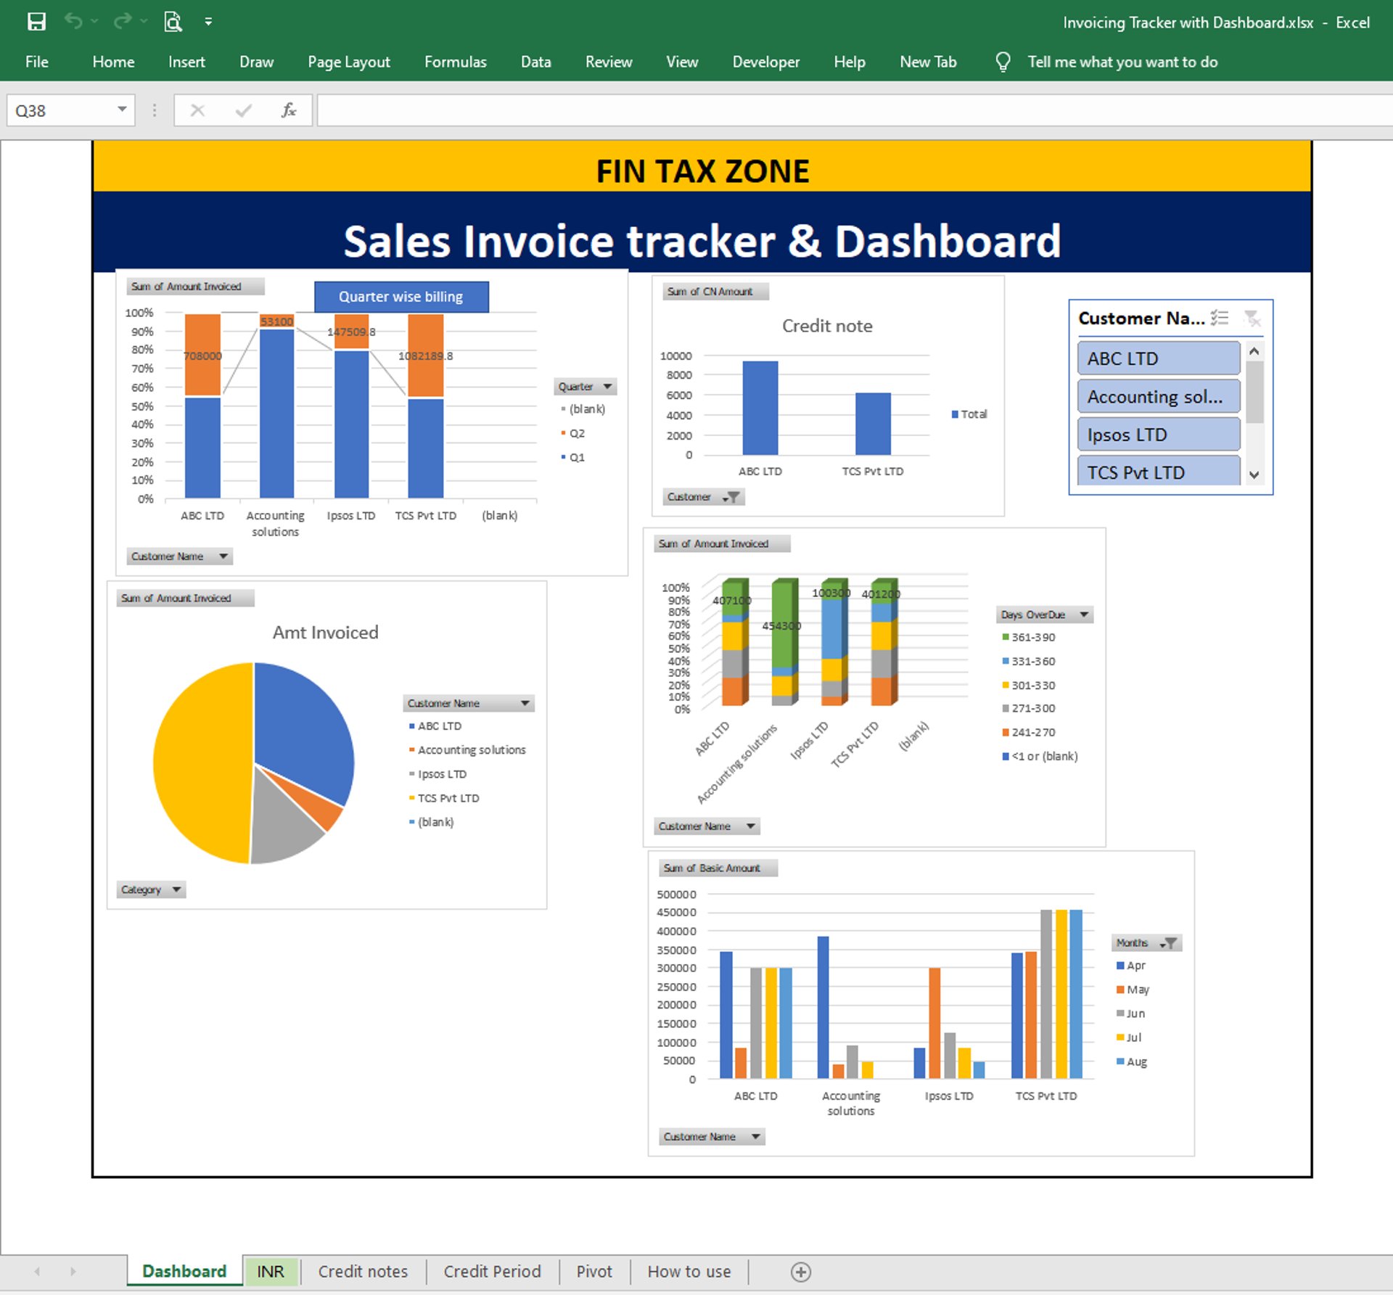
Task: Click the Category field button on pie chart
Action: click(x=151, y=889)
